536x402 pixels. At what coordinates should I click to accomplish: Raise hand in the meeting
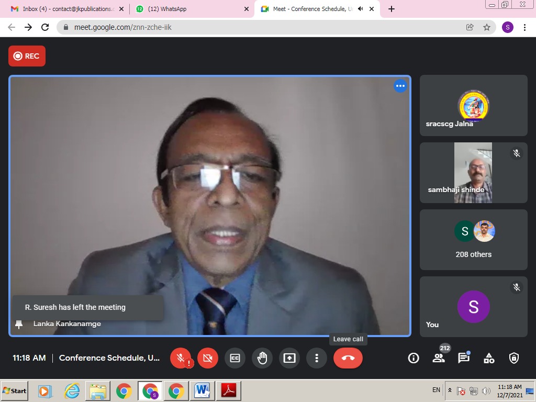coord(262,358)
